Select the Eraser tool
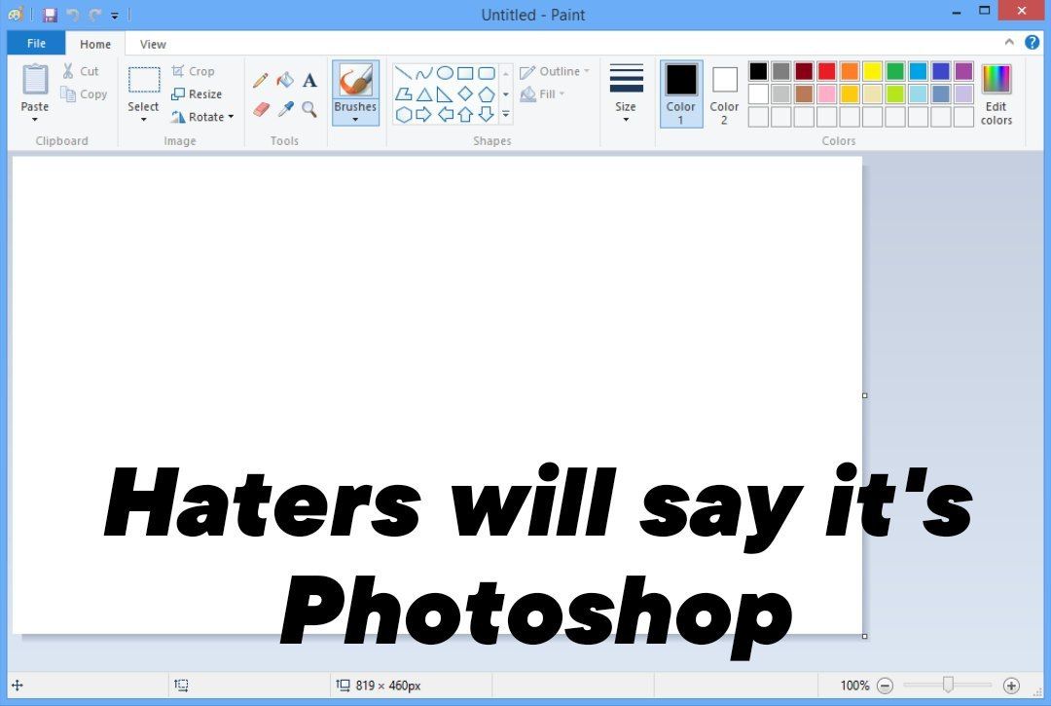1051x706 pixels. pyautogui.click(x=261, y=109)
